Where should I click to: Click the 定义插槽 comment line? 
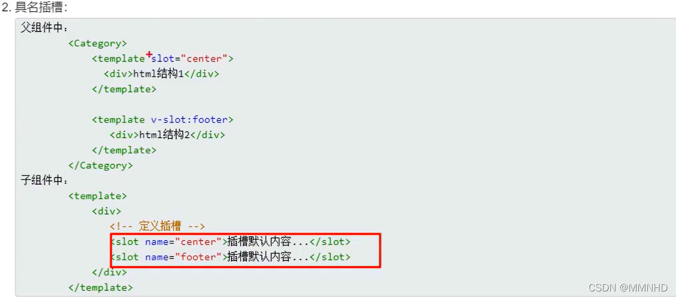coord(157,226)
